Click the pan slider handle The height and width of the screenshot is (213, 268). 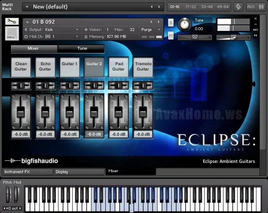pyautogui.click(x=195, y=37)
